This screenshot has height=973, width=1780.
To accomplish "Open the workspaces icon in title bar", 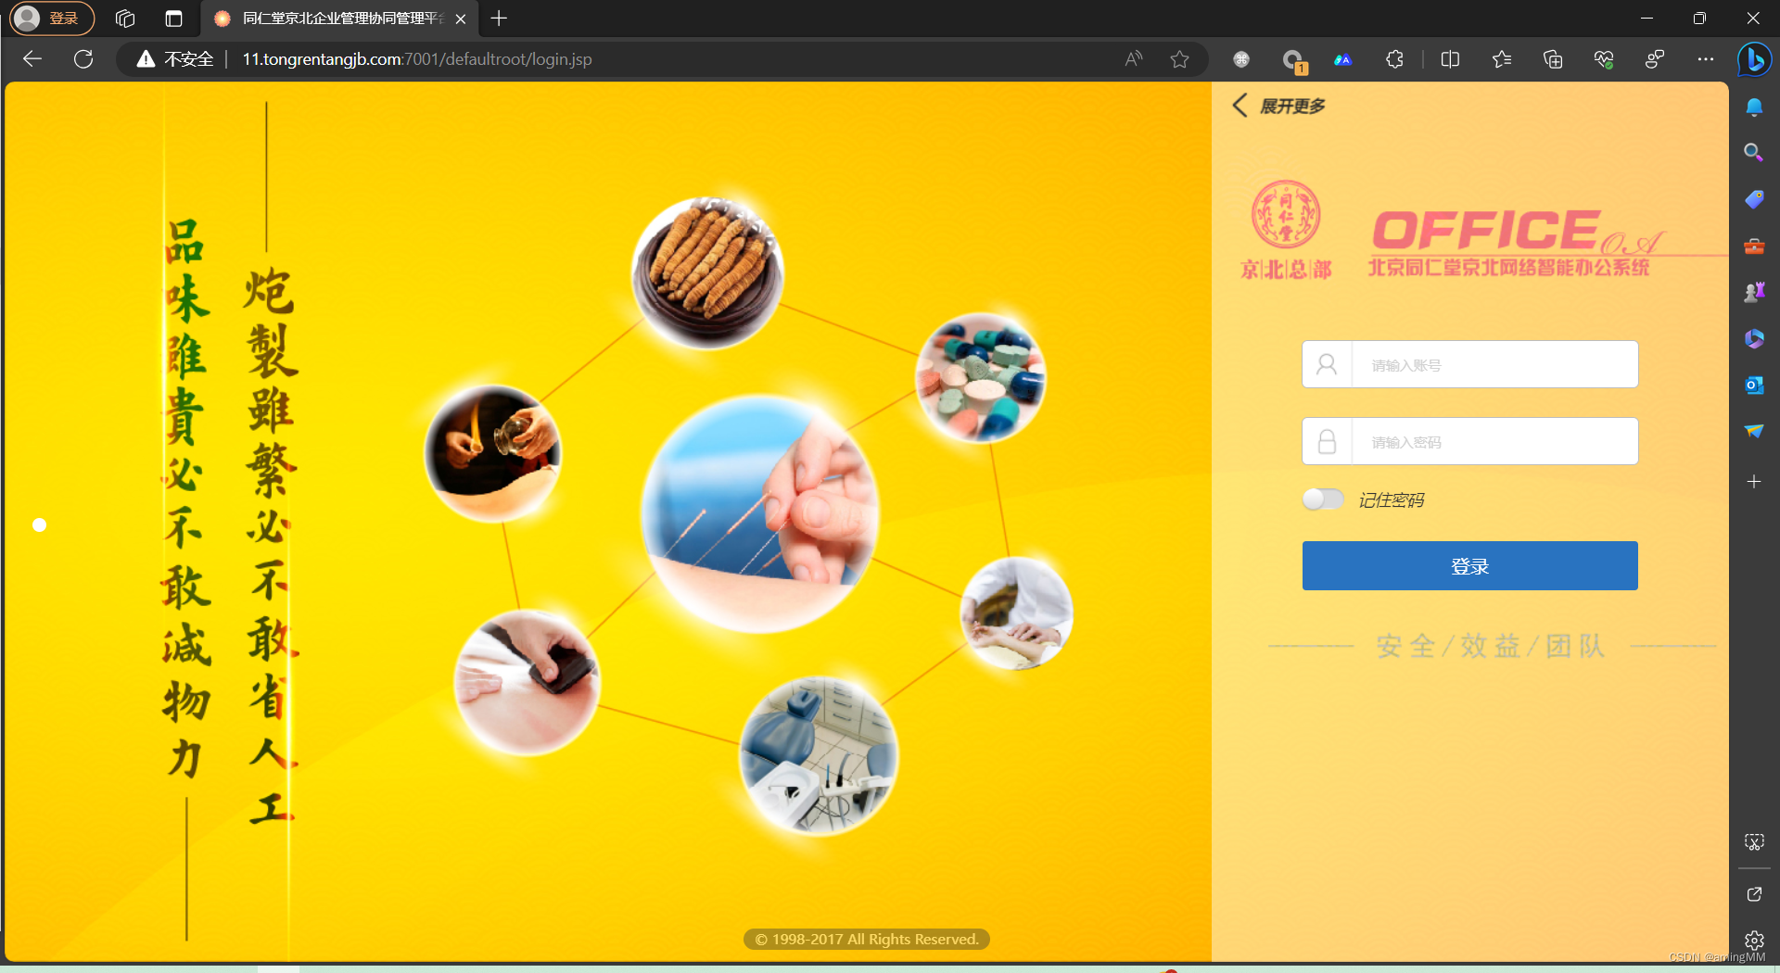I will coord(125,18).
